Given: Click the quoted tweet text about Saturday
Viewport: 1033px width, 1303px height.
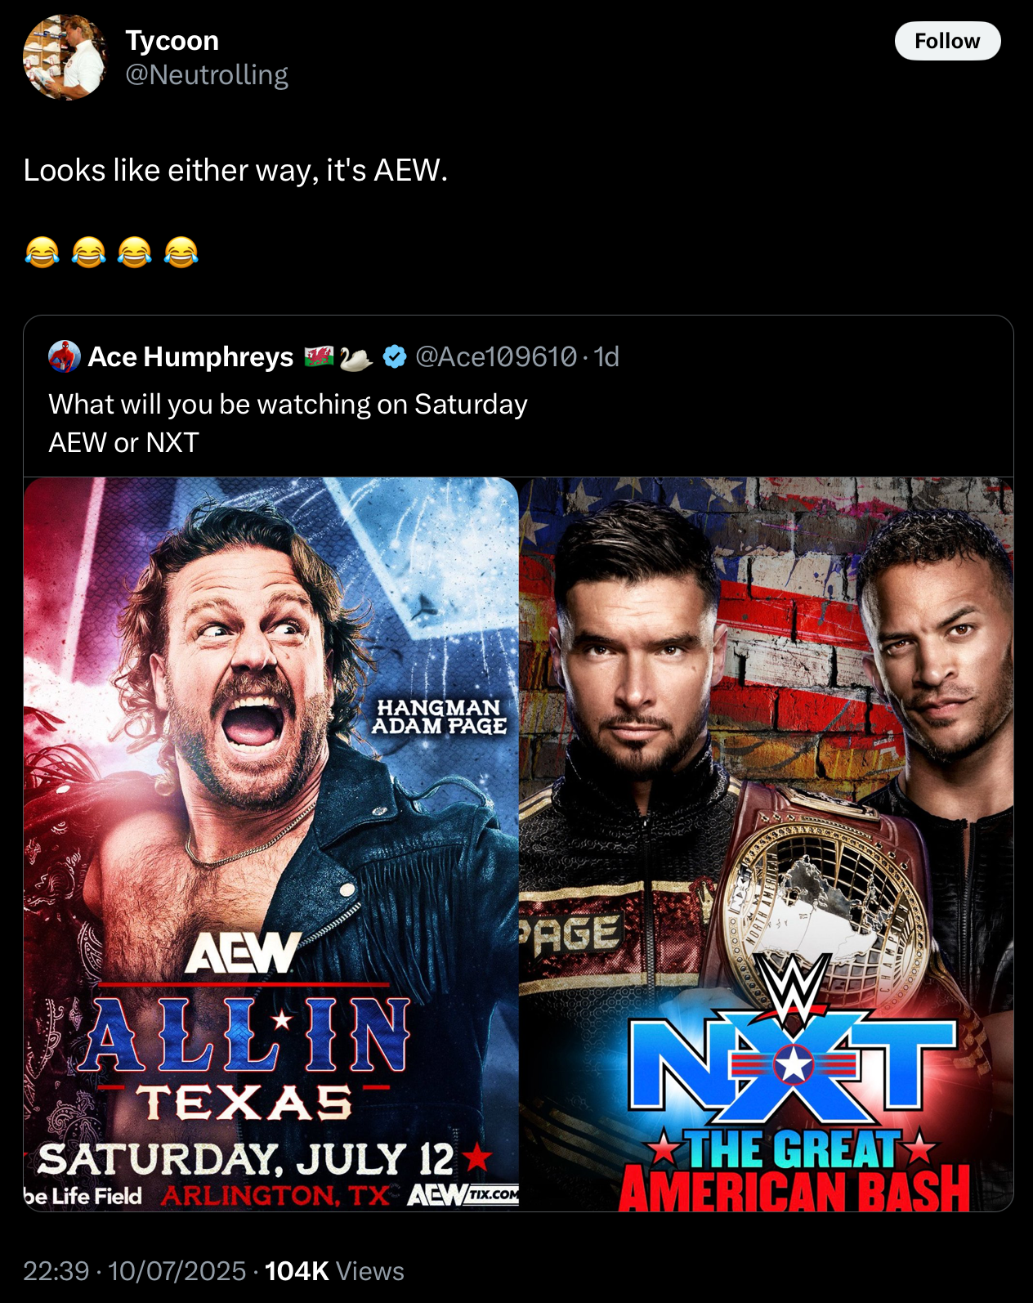Looking at the screenshot, I should [288, 423].
